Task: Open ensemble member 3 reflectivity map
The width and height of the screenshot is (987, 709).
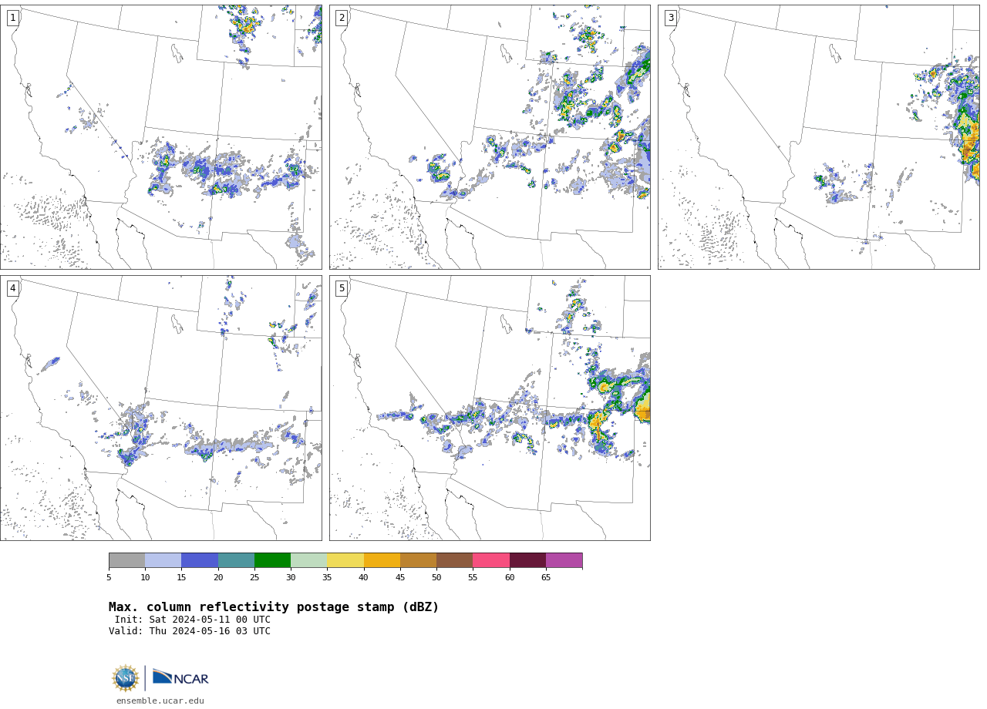Action: coord(819,137)
